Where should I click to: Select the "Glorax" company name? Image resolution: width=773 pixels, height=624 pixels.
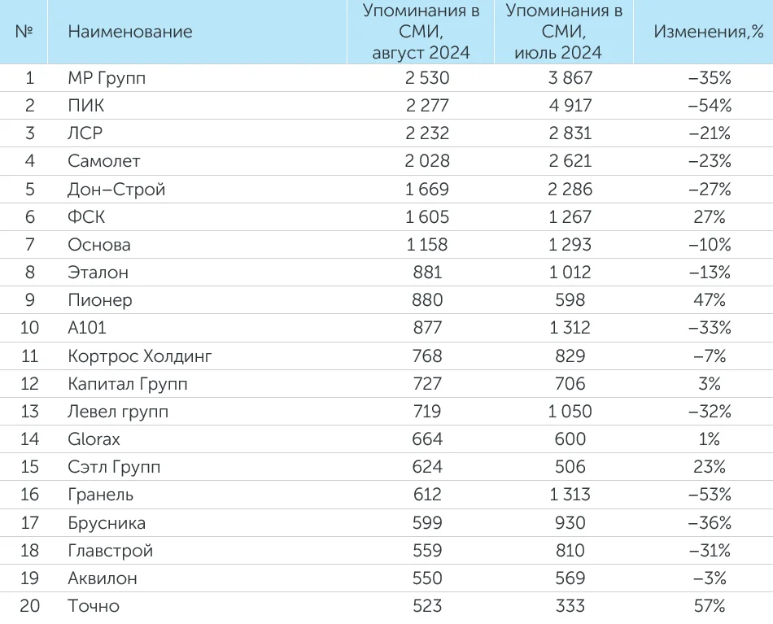[x=94, y=439]
